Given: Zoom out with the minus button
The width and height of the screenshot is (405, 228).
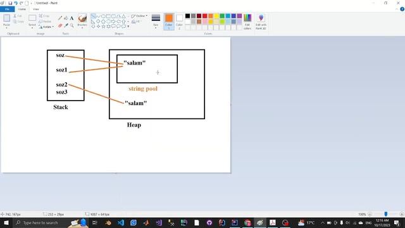Looking at the screenshot, I should (x=370, y=214).
